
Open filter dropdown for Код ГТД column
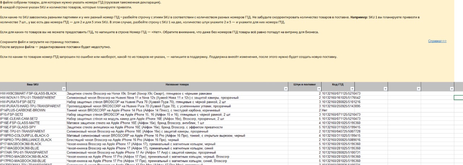point(352,88)
